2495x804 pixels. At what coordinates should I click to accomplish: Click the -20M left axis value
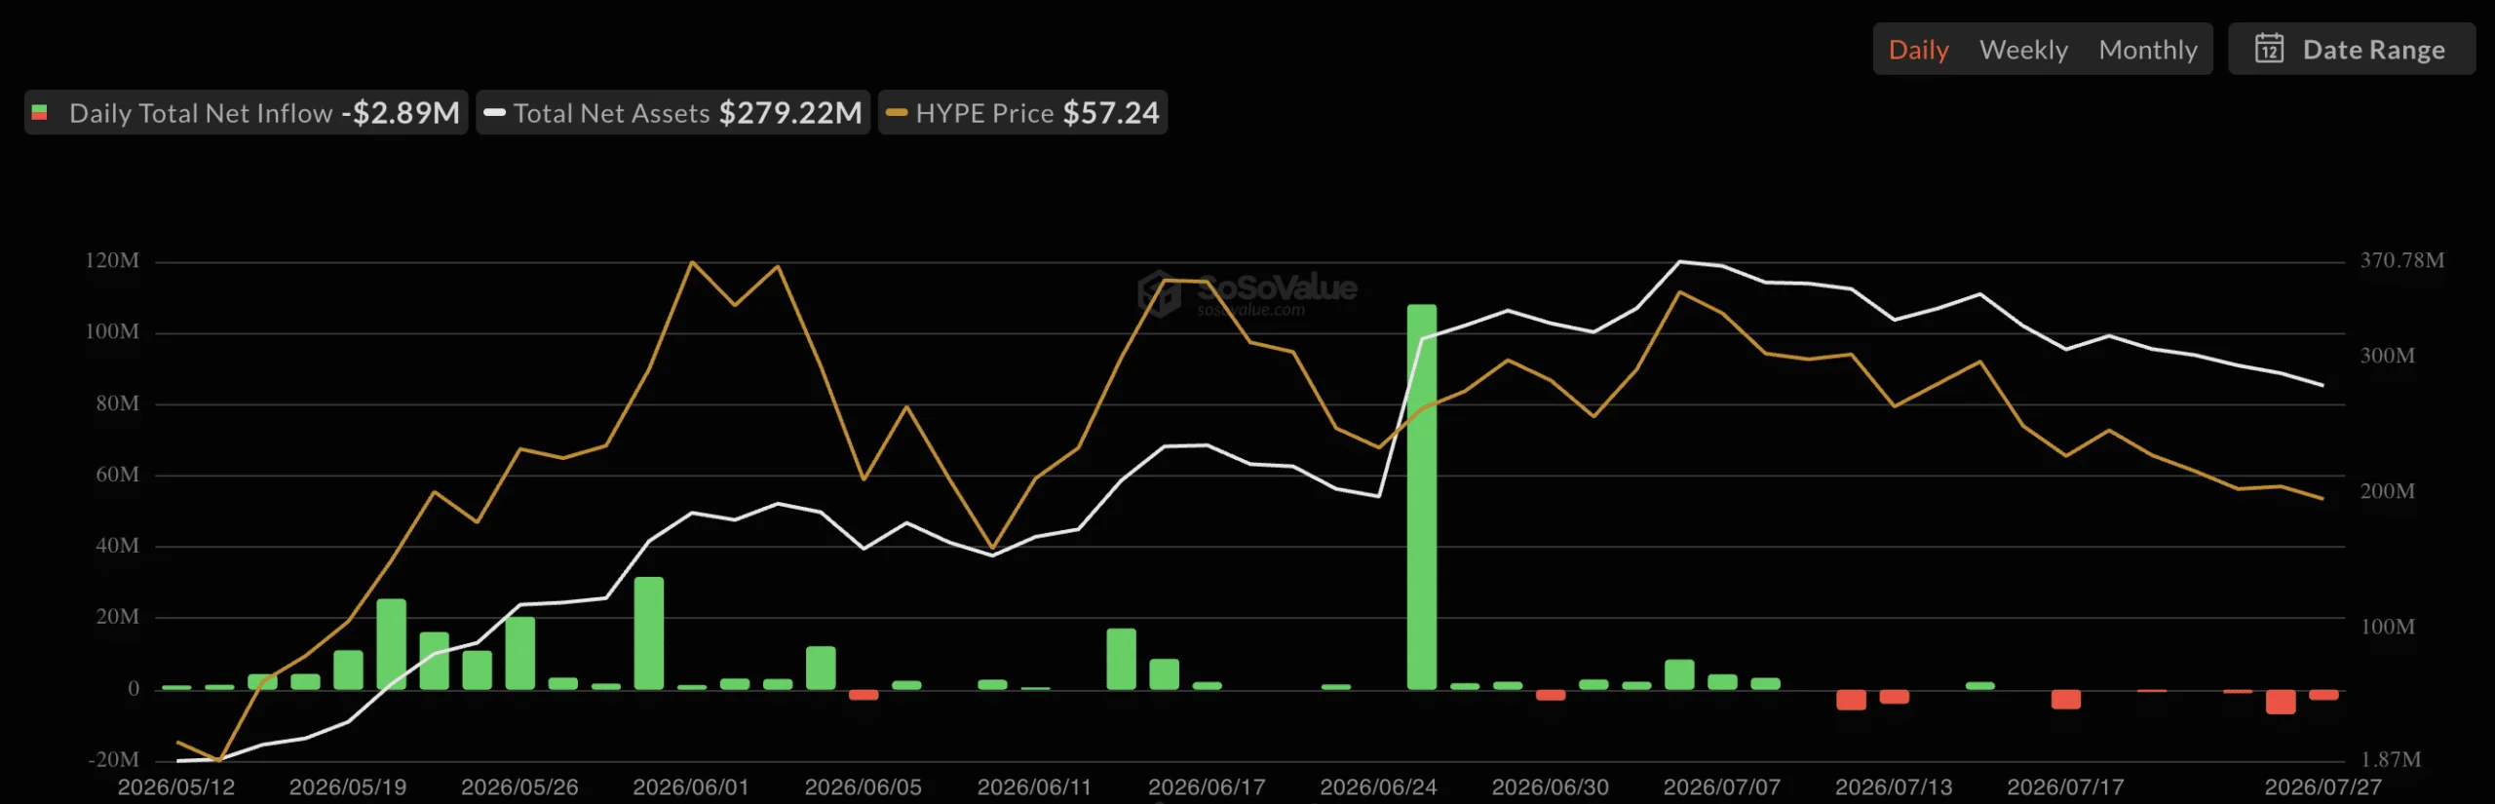[113, 759]
